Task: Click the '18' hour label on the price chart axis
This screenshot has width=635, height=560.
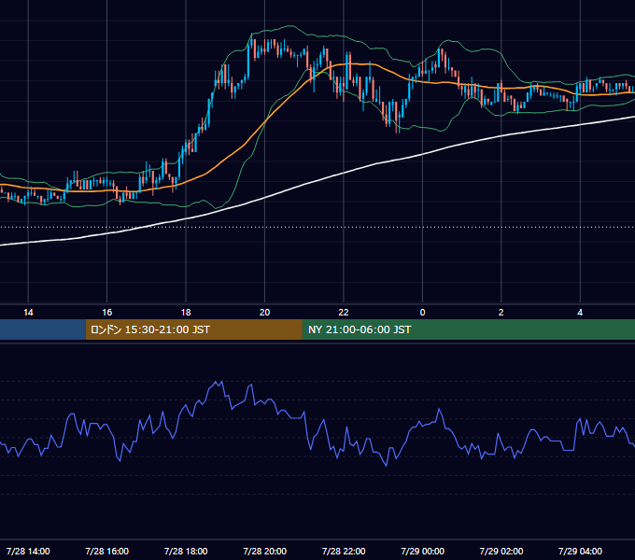Action: (x=186, y=313)
